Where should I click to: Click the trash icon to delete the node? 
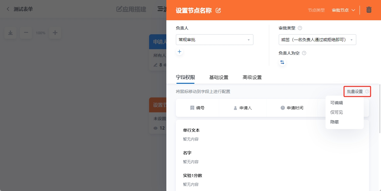pos(369,10)
